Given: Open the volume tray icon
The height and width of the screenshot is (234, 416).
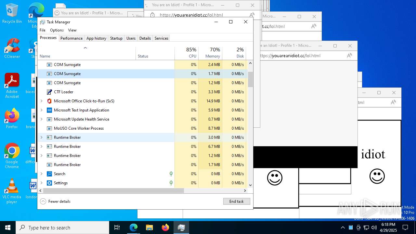Looking at the screenshot, I should pyautogui.click(x=374, y=227).
